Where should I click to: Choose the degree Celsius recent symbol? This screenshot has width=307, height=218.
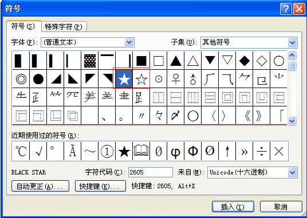point(21,151)
